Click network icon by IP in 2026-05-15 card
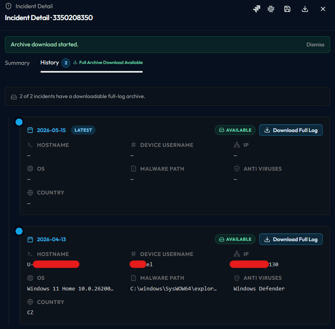Viewport: 335px width, 329px height. 237,145
